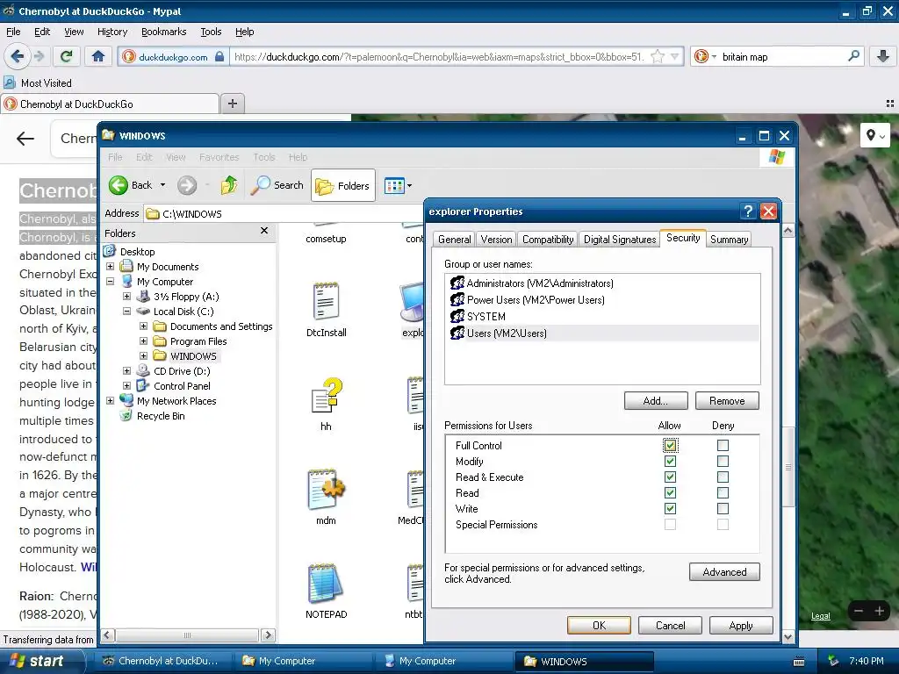Collapse Local Disk (C:) node
The width and height of the screenshot is (899, 674).
(126, 312)
